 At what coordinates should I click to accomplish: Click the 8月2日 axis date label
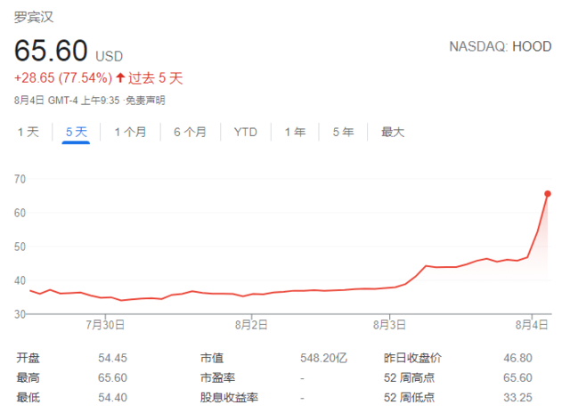click(251, 324)
